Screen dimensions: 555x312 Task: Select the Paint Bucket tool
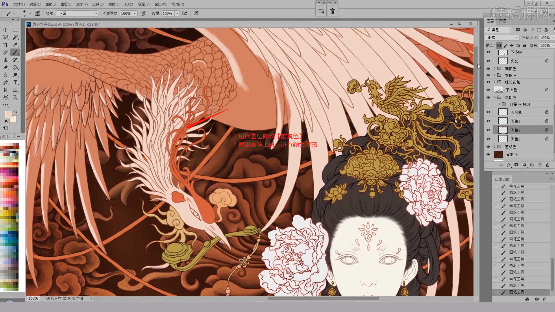pos(15,67)
